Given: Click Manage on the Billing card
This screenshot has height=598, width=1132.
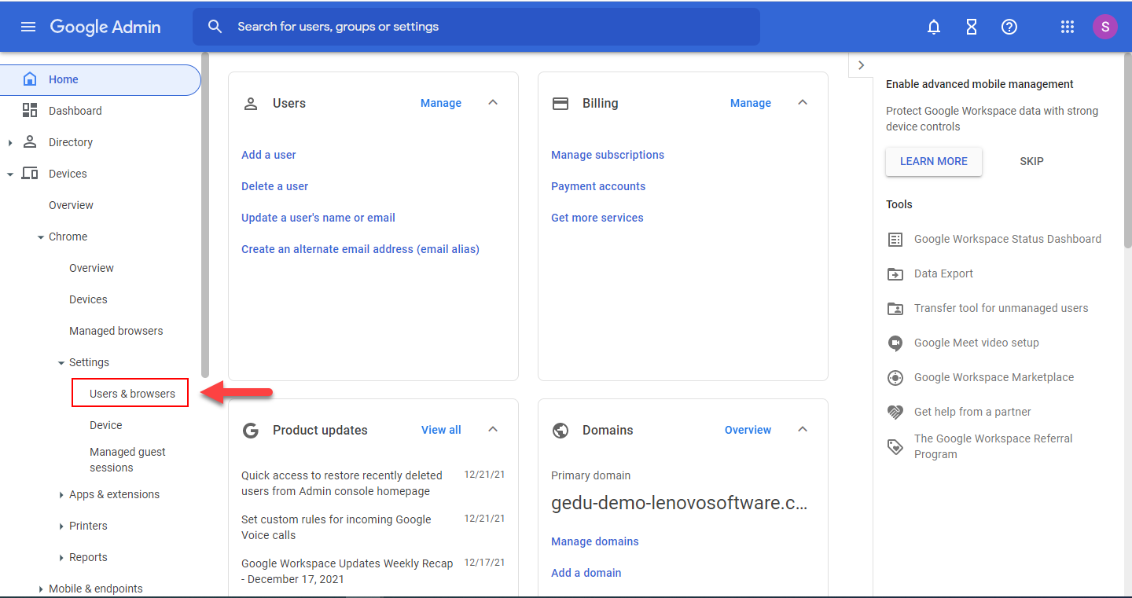Looking at the screenshot, I should [x=751, y=103].
